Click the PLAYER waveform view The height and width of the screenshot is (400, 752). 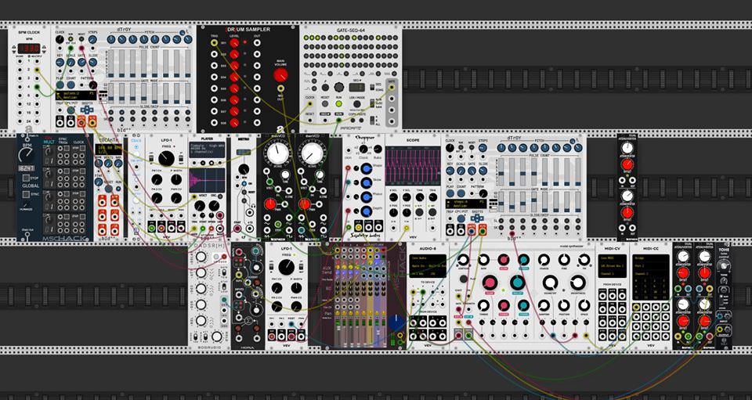pyautogui.click(x=207, y=180)
